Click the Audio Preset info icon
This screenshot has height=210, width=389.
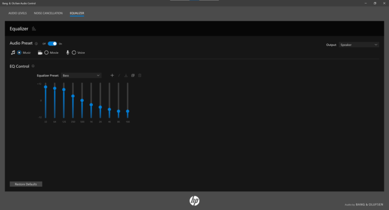click(x=36, y=44)
